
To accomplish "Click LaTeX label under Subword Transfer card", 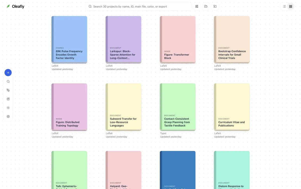I will pyautogui.click(x=109, y=134).
